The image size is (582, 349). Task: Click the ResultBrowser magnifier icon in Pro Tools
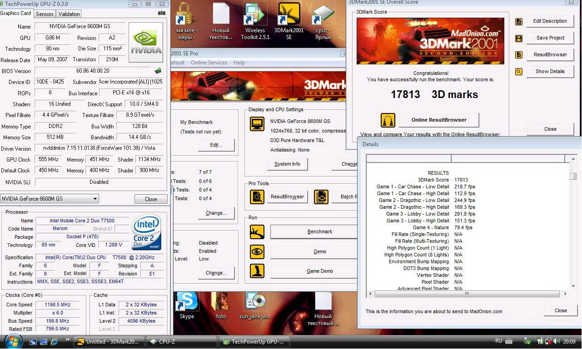(257, 197)
